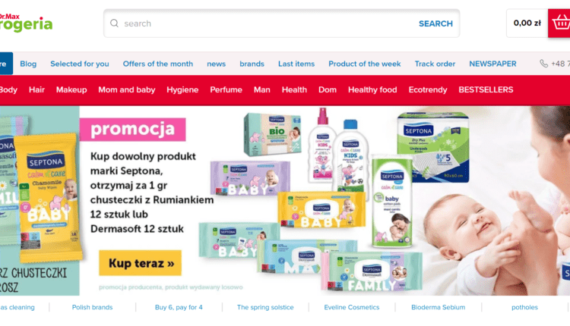Open the Makeup category
Viewport: 570px width, 326px height.
(71, 89)
